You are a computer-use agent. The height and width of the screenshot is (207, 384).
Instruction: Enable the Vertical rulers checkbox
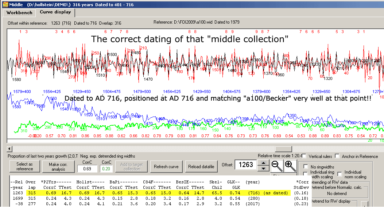pos(304,156)
